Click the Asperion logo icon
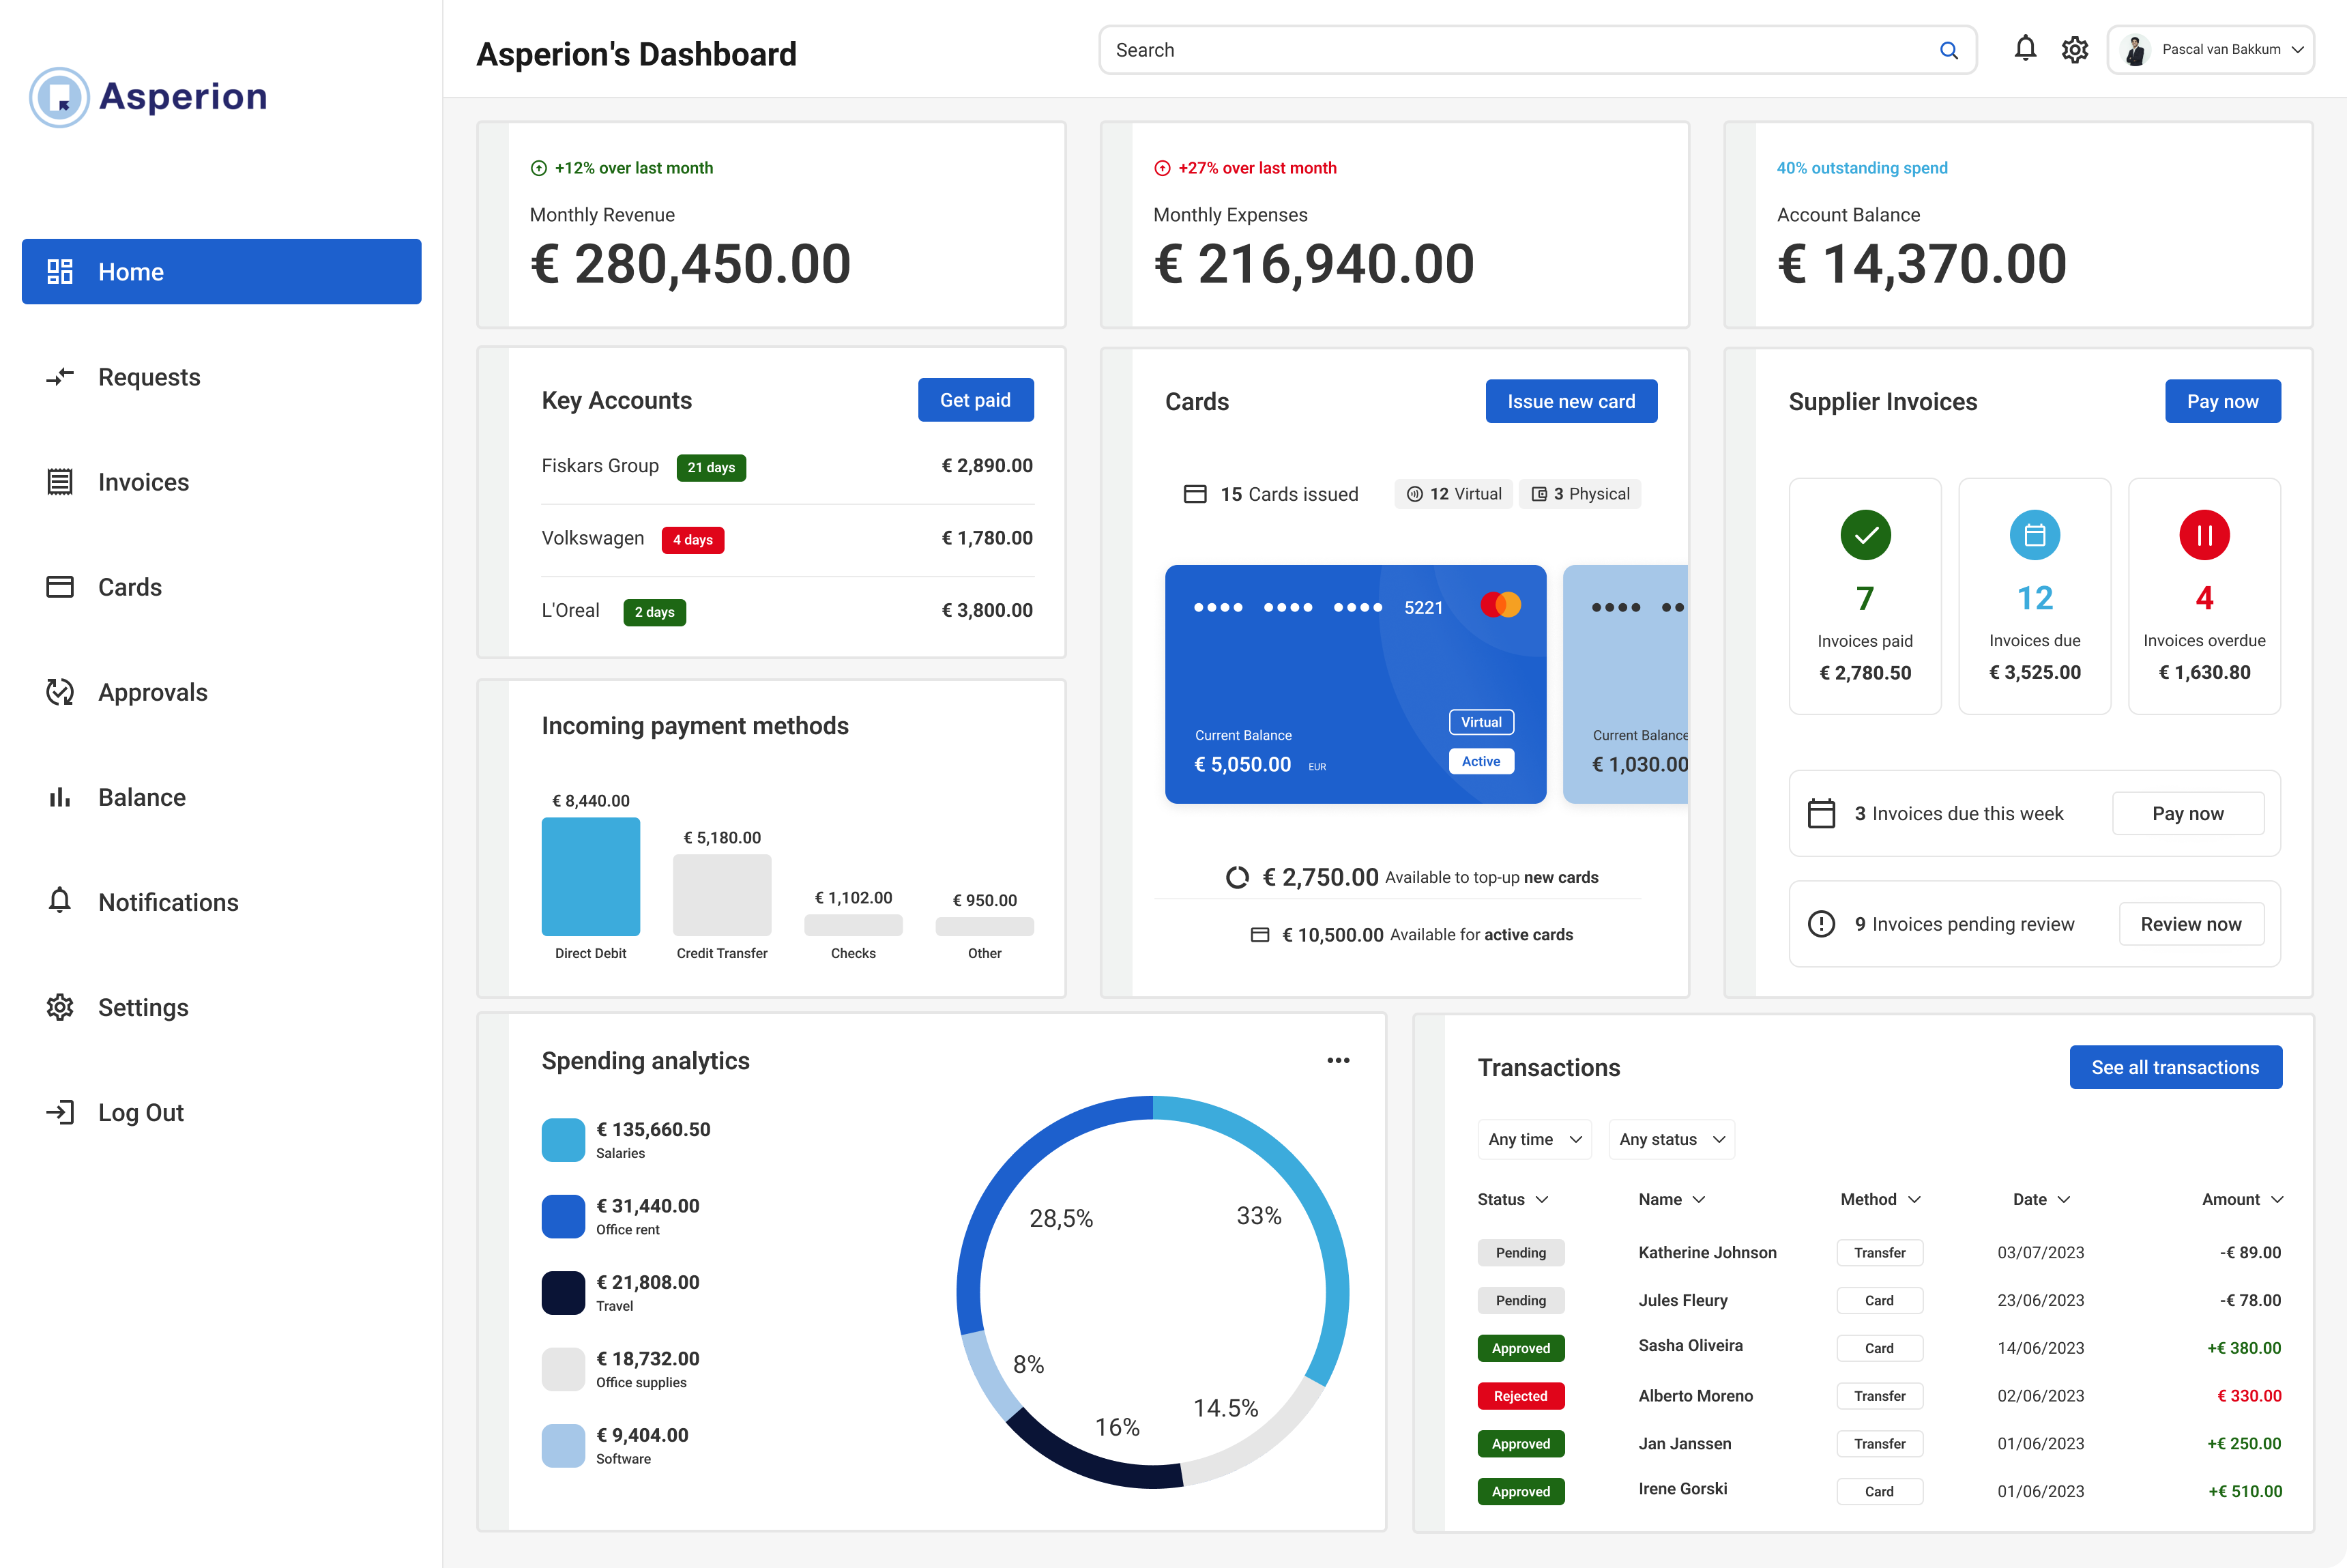The height and width of the screenshot is (1568, 2347). tap(59, 97)
